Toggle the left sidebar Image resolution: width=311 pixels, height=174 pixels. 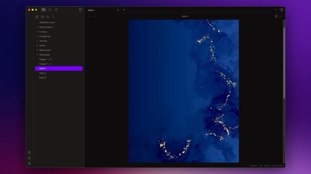click(x=81, y=10)
